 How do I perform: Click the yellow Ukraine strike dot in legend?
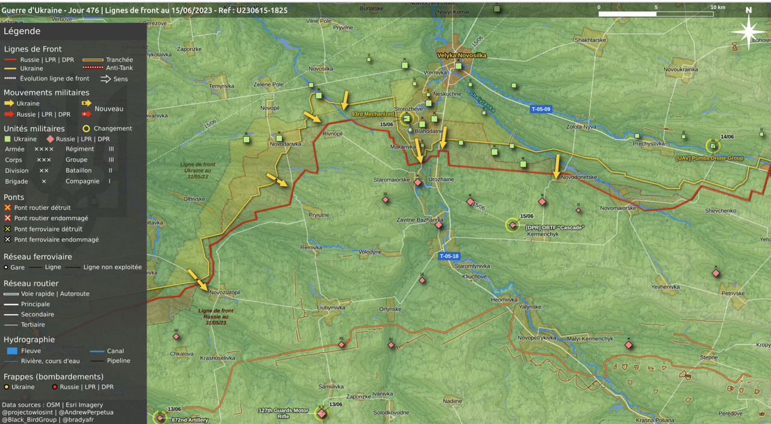coord(6,387)
